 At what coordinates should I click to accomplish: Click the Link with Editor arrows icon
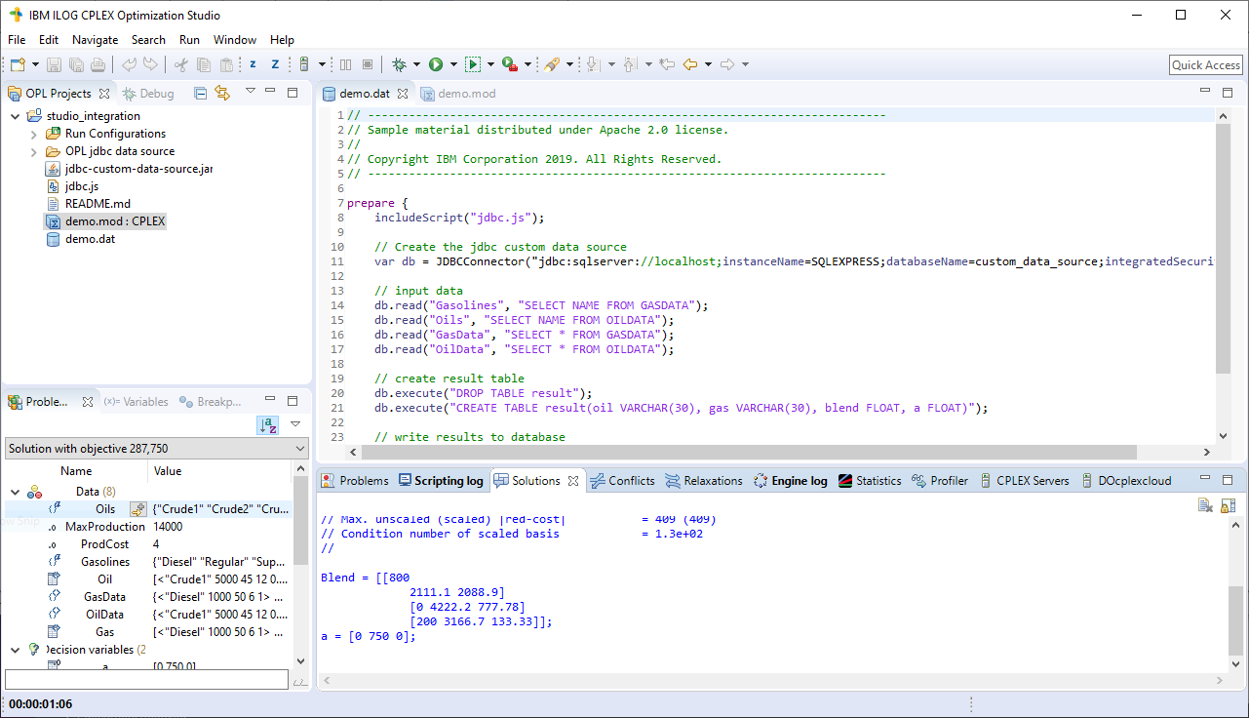click(222, 94)
